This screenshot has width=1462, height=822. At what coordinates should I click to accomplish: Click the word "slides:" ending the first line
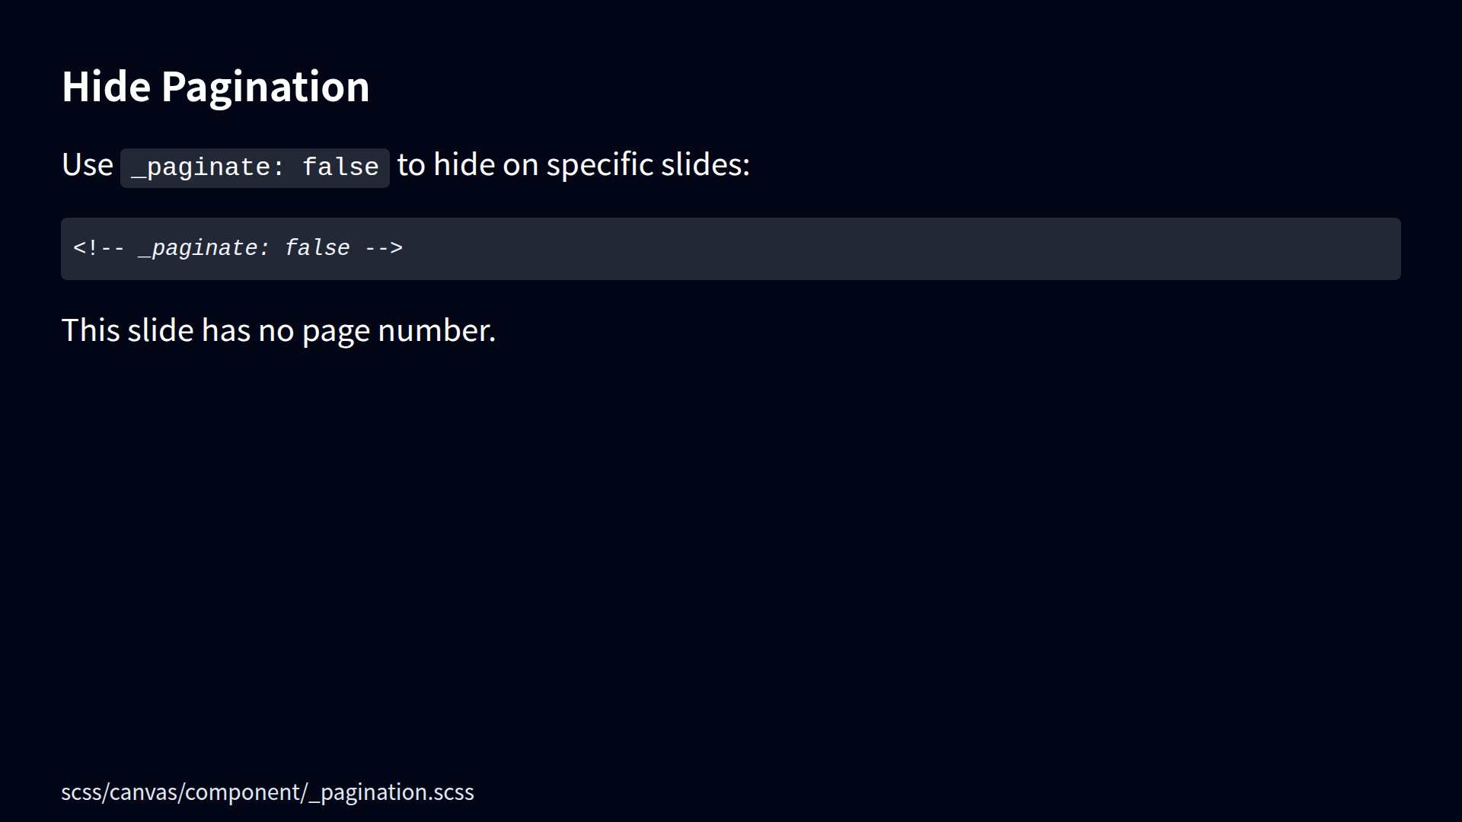pyautogui.click(x=705, y=164)
